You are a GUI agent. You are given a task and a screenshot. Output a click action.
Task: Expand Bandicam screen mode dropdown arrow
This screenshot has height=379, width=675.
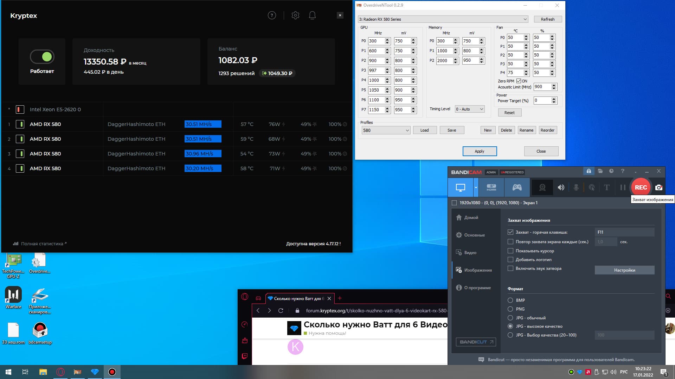pyautogui.click(x=476, y=187)
